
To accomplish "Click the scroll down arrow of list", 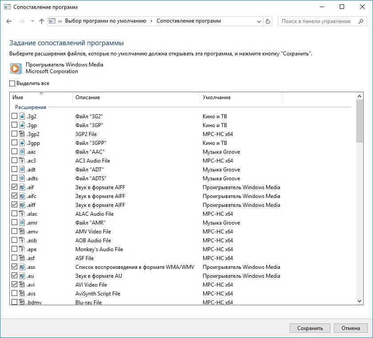I will pyautogui.click(x=359, y=301).
